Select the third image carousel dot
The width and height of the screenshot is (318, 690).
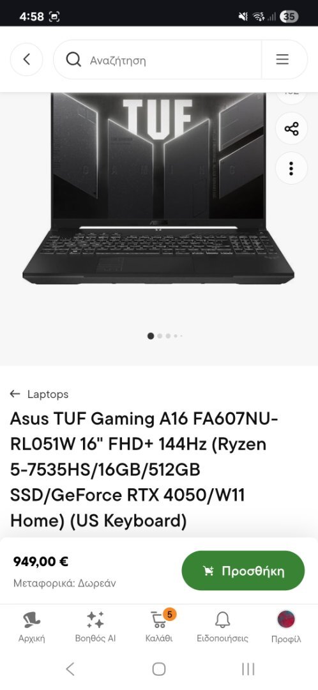tap(168, 336)
